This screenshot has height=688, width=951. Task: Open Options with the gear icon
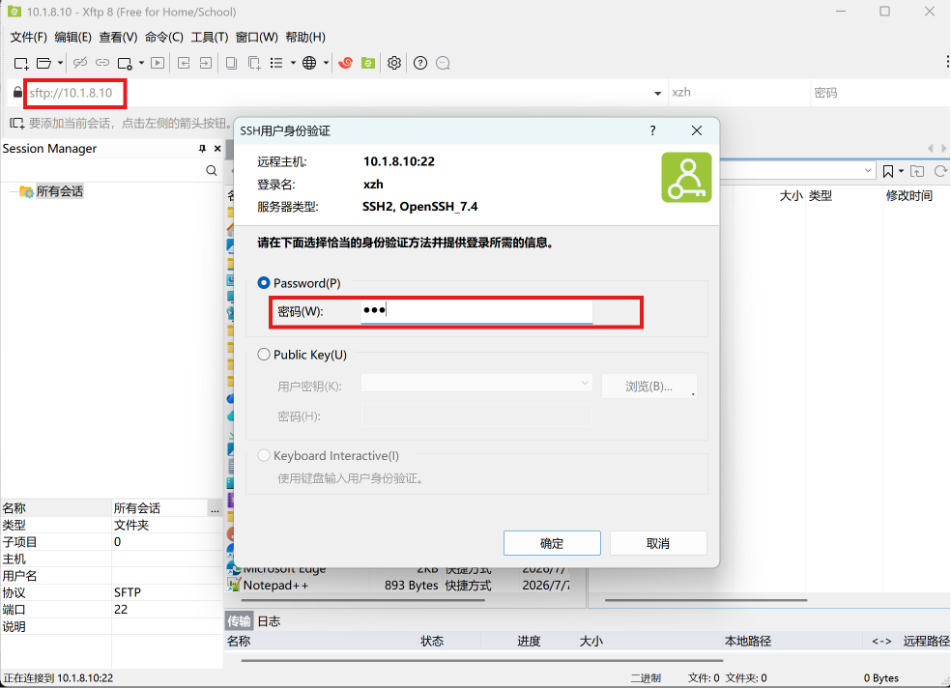pyautogui.click(x=394, y=63)
